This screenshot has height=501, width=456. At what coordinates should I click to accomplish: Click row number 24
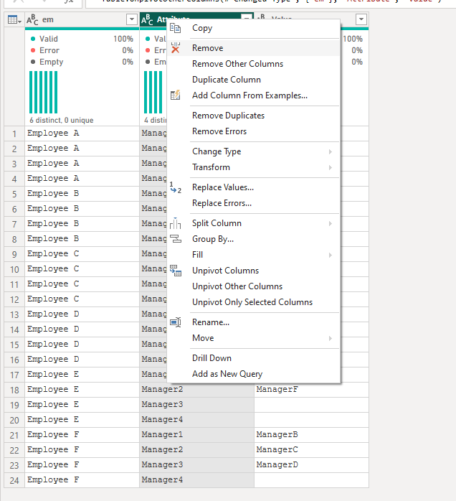click(x=14, y=480)
